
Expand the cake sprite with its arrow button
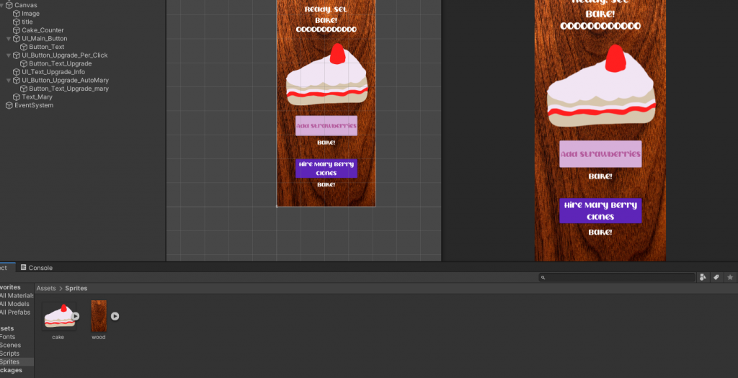click(76, 316)
